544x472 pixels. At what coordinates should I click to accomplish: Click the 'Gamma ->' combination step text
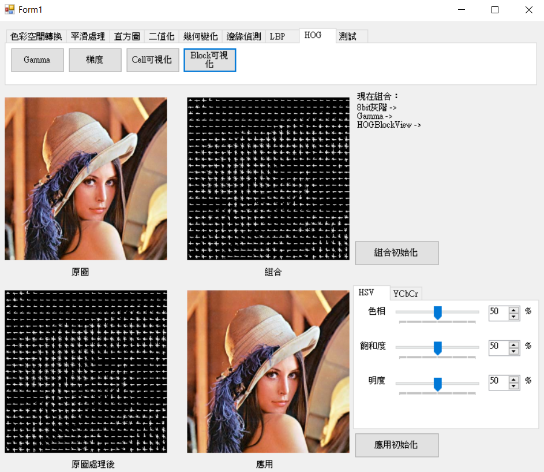pos(375,116)
